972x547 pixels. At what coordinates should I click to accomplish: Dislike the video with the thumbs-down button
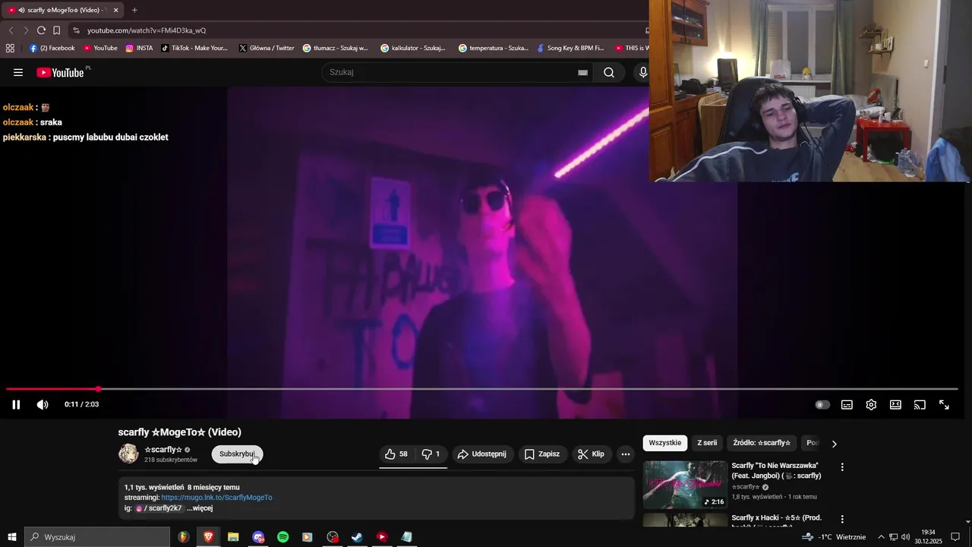click(431, 454)
